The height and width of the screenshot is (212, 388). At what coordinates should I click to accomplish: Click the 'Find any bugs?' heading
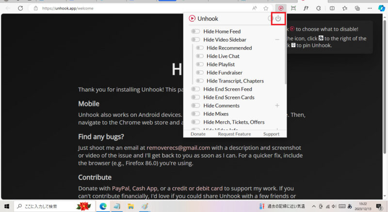pyautogui.click(x=101, y=136)
